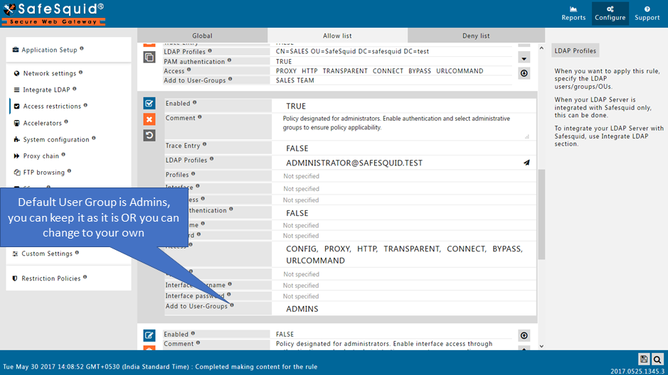Edit Access field with CONFIG, PROXY values
The height and width of the screenshot is (375, 668).
pos(404,255)
